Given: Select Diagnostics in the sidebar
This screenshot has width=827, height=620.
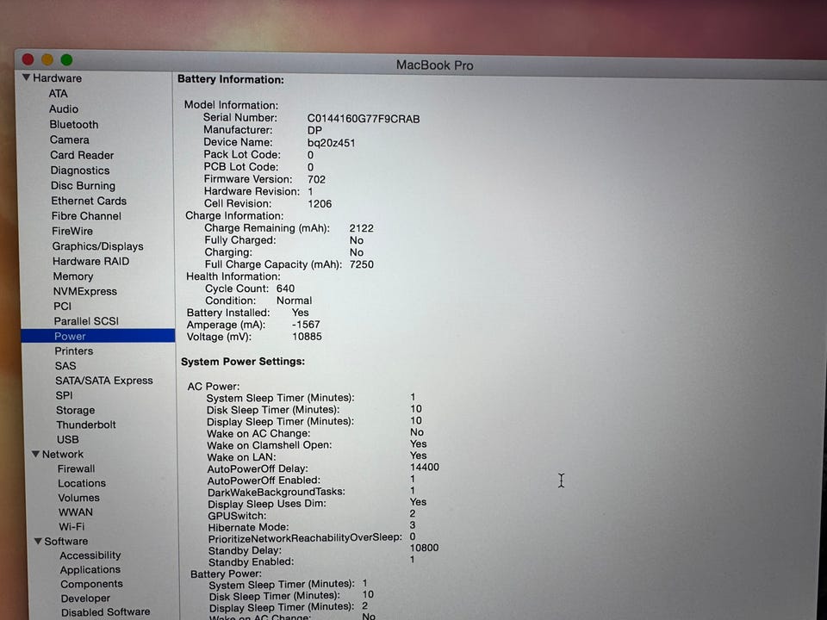Looking at the screenshot, I should (80, 170).
